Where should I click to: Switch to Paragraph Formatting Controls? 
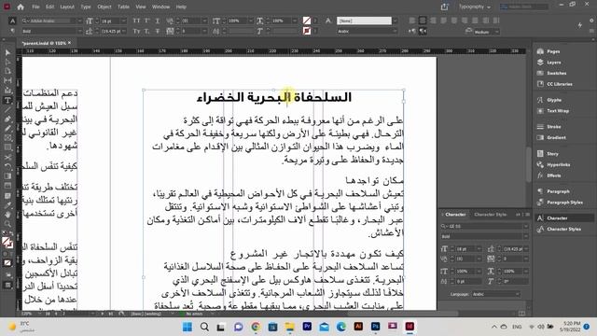click(x=12, y=31)
